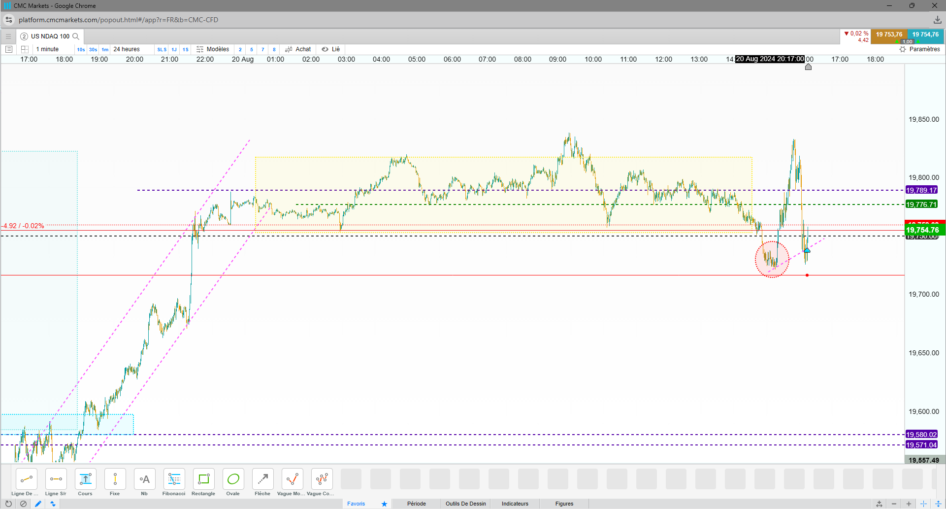946x509 pixels.
Task: Open the Favoris tab
Action: (356, 504)
